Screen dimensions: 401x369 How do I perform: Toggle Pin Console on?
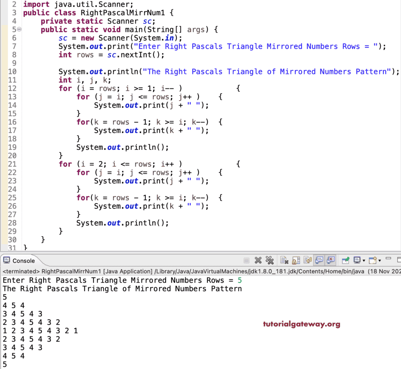click(345, 260)
